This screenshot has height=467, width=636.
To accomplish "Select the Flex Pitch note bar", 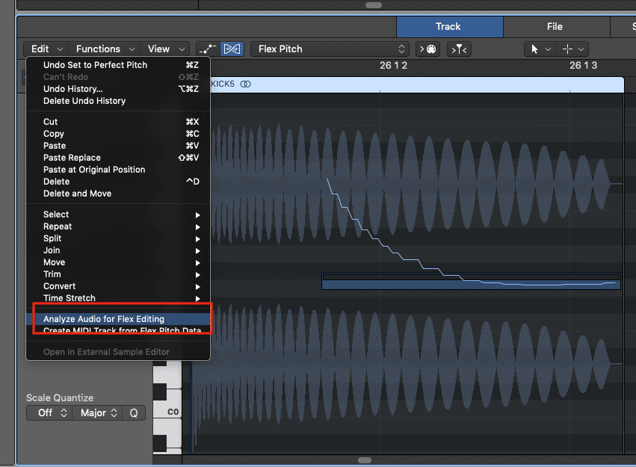I will click(x=471, y=281).
